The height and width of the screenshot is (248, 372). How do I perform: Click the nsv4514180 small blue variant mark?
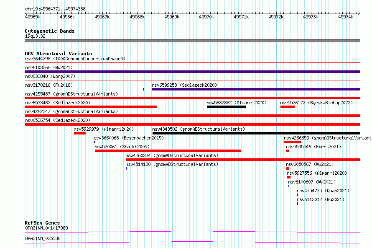[x=126, y=168]
